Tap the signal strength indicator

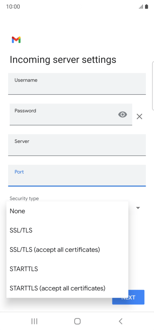tap(141, 7)
